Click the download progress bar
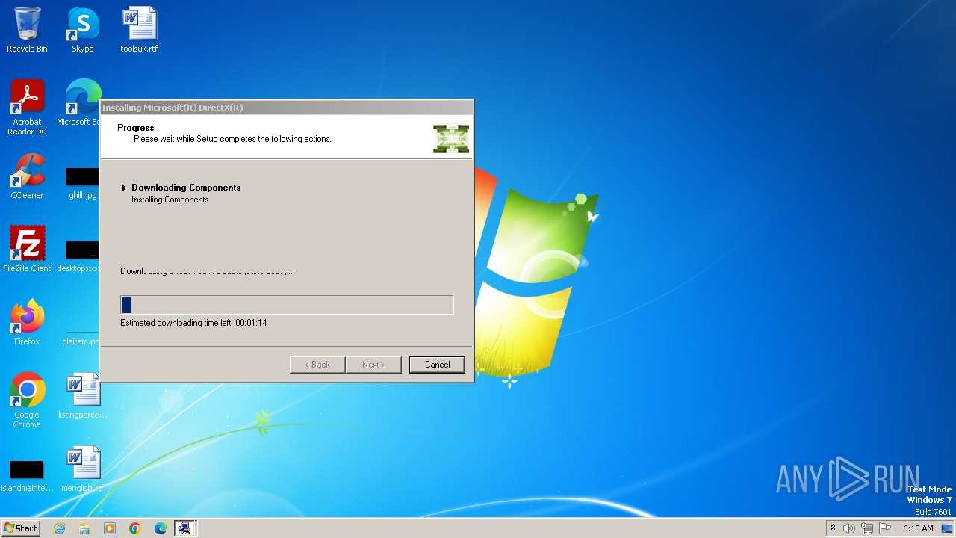The width and height of the screenshot is (956, 538). (287, 304)
